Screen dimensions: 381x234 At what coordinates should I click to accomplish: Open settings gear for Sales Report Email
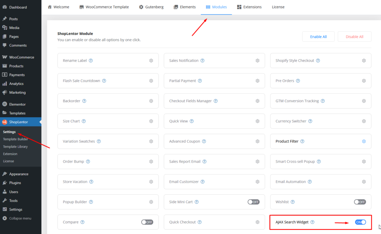click(257, 161)
